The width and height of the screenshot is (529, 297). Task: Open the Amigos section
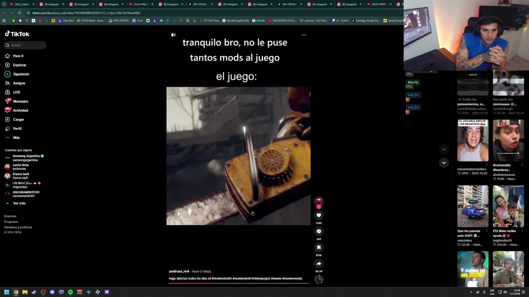[x=15, y=83]
